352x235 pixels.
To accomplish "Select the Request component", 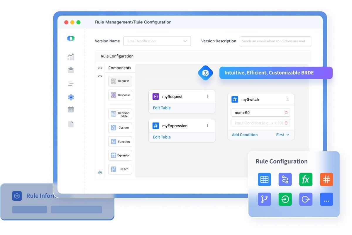I will pyautogui.click(x=120, y=81).
